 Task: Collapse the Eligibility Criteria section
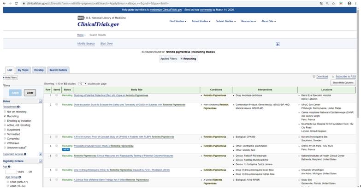(40, 161)
